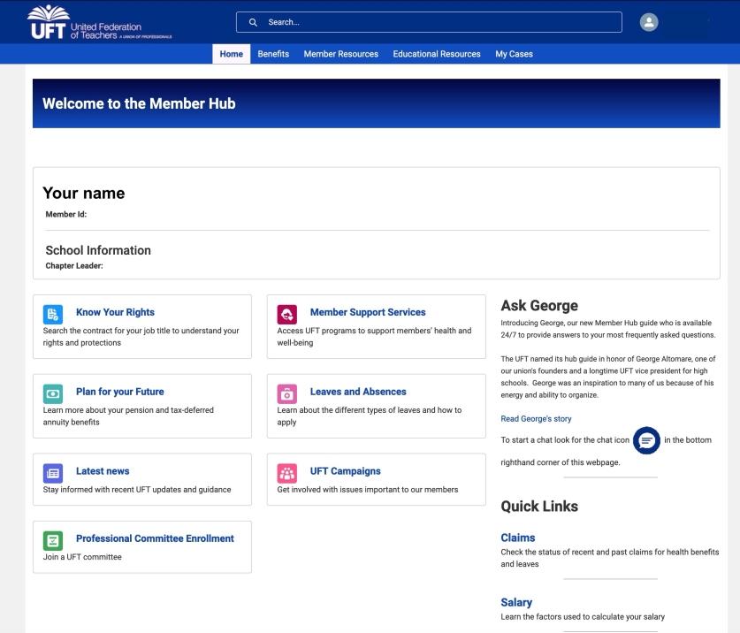The image size is (740, 633).
Task: Select the Know Your Rights contract icon
Action: click(51, 314)
